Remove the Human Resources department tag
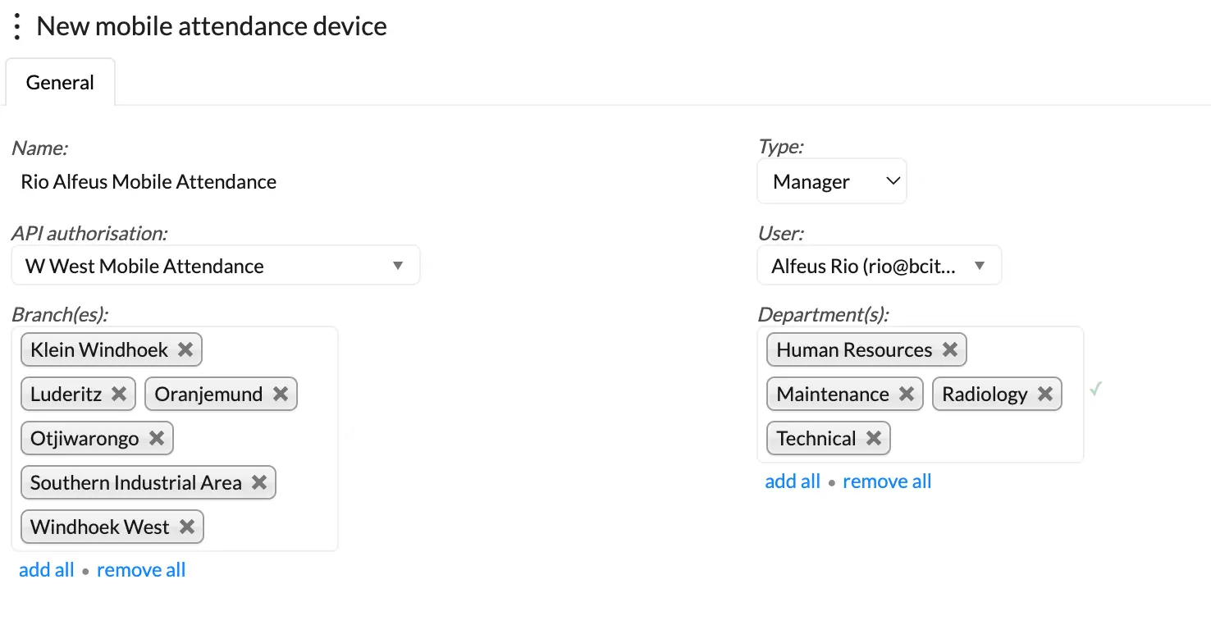 coord(950,349)
